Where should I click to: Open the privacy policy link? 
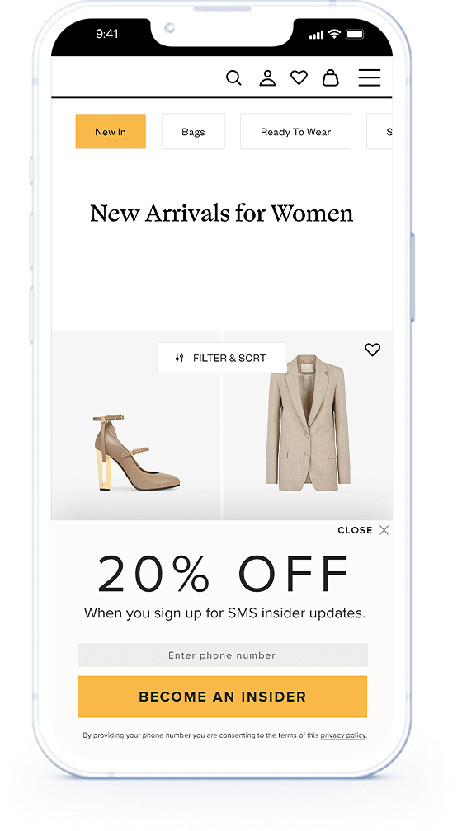click(342, 735)
